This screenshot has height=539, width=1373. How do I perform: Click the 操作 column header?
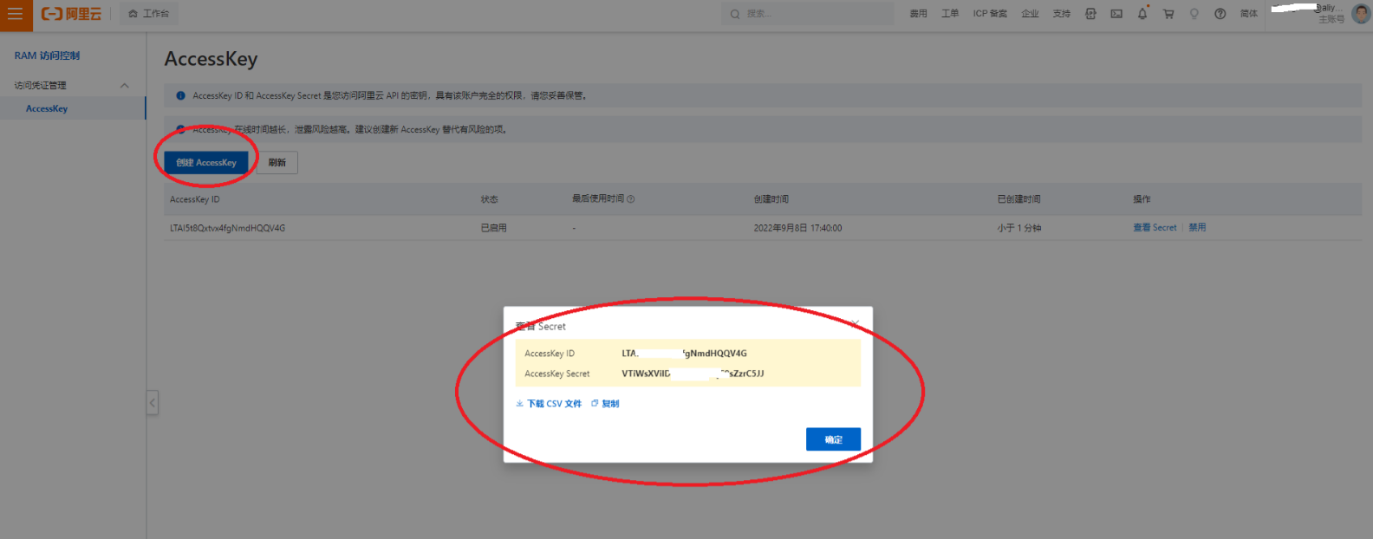[x=1142, y=199]
